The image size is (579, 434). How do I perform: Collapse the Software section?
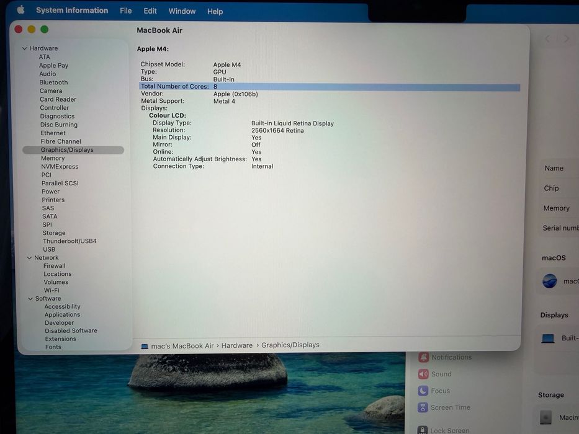(30, 299)
